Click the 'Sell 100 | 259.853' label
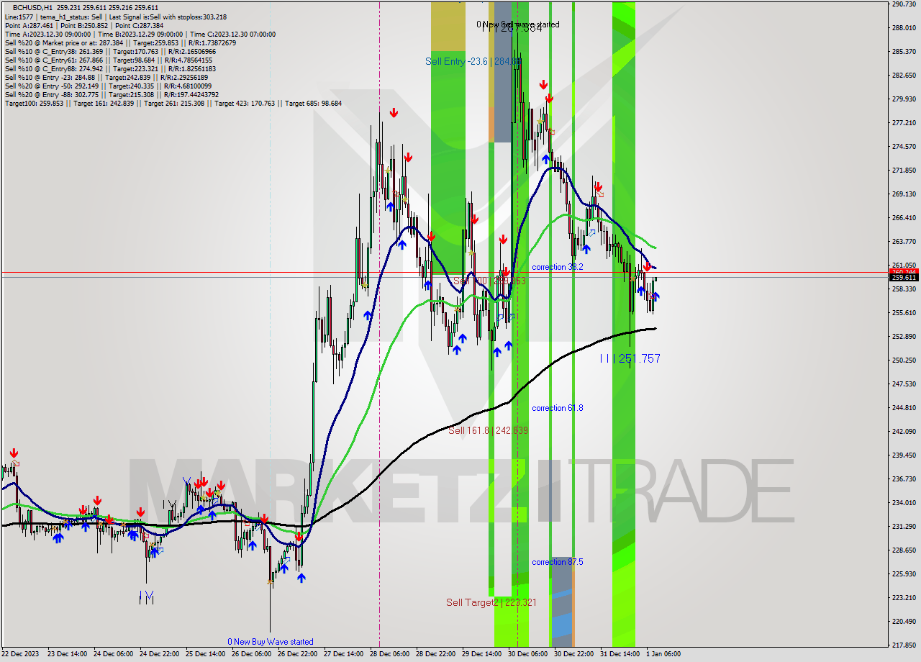The image size is (921, 662). 490,281
